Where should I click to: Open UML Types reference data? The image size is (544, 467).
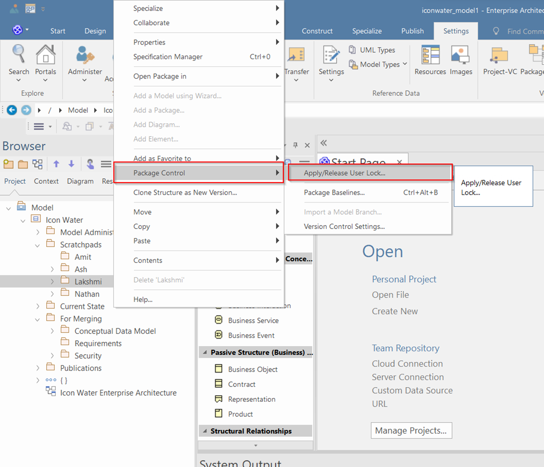(372, 50)
